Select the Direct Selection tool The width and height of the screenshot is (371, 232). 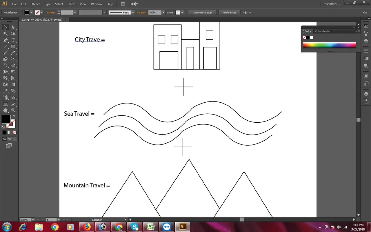(x=13, y=27)
